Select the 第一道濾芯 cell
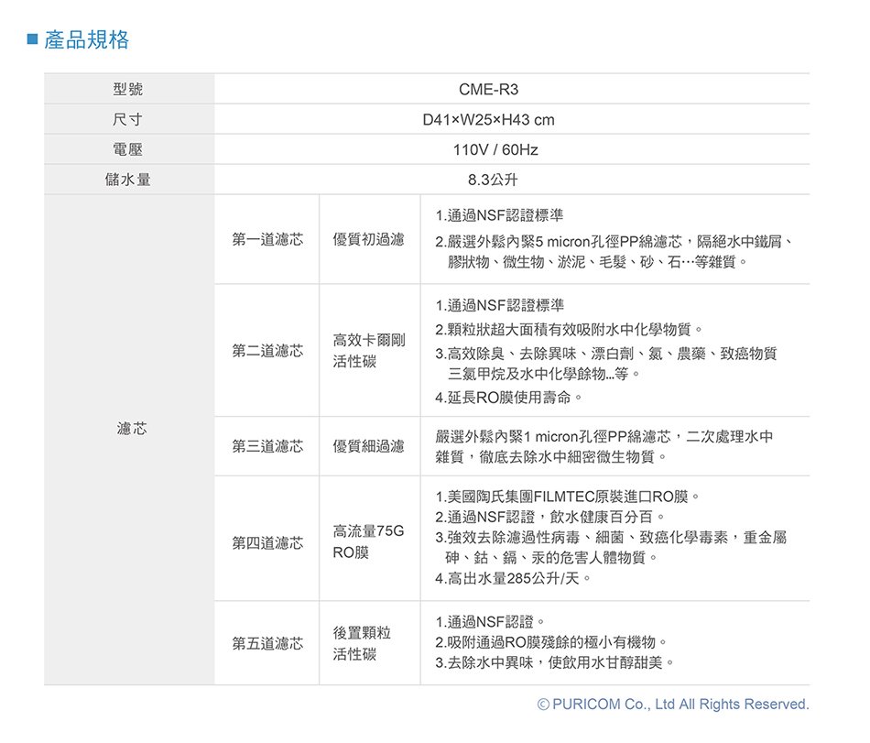Viewport: 870px width, 743px height. coord(266,239)
